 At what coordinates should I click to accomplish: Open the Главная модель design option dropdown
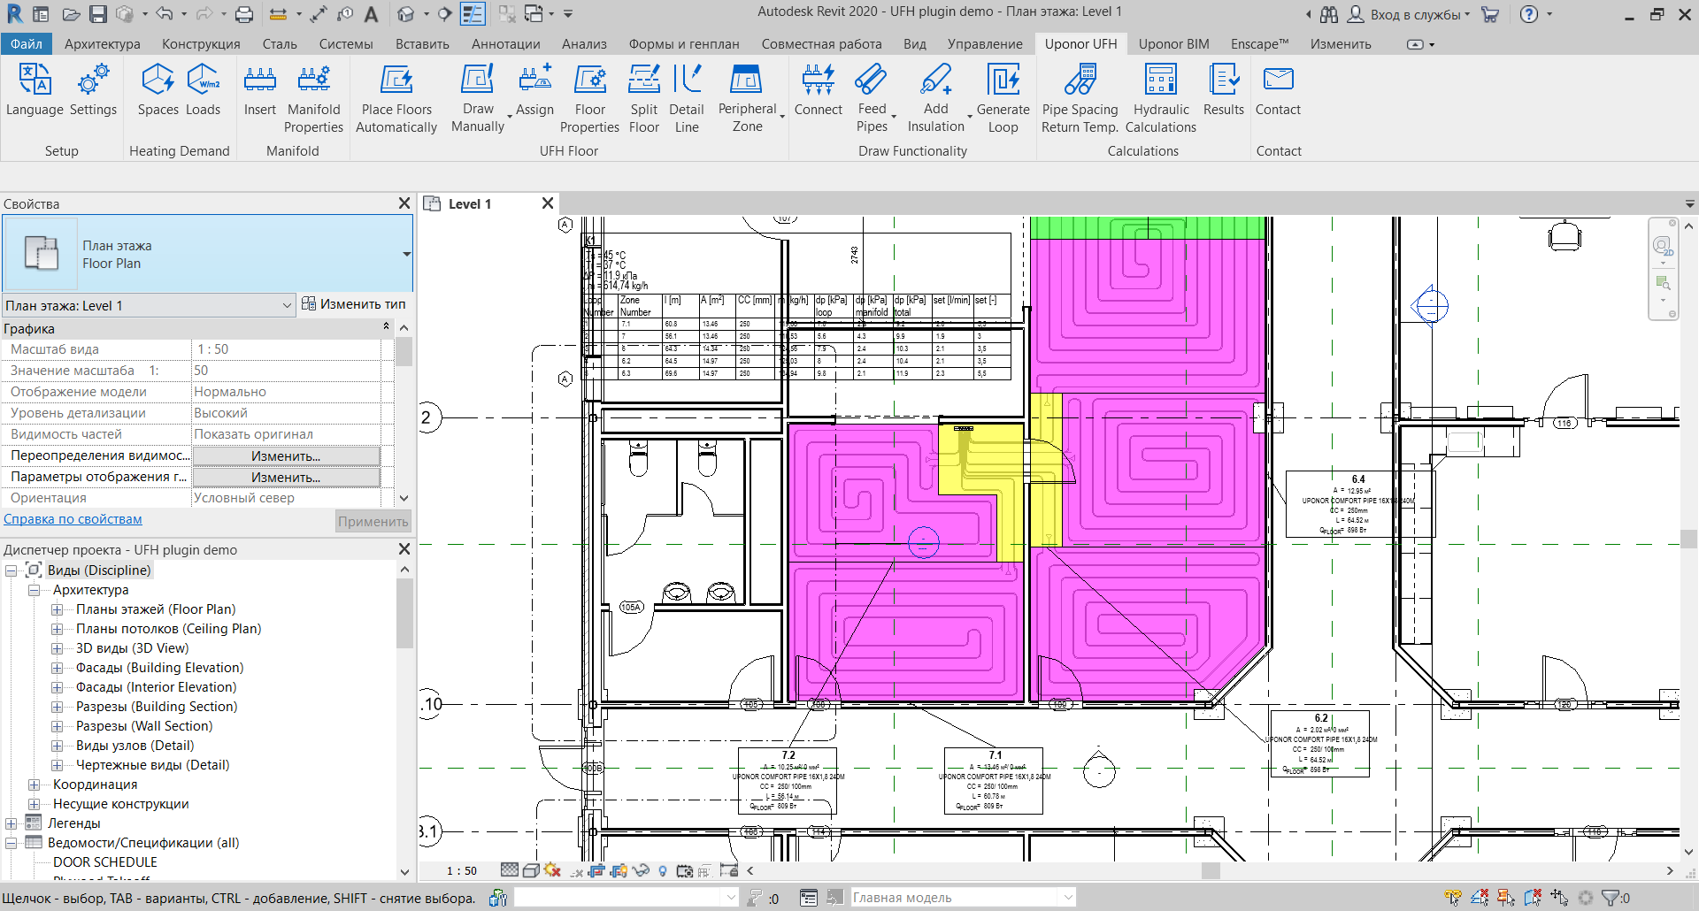[963, 898]
